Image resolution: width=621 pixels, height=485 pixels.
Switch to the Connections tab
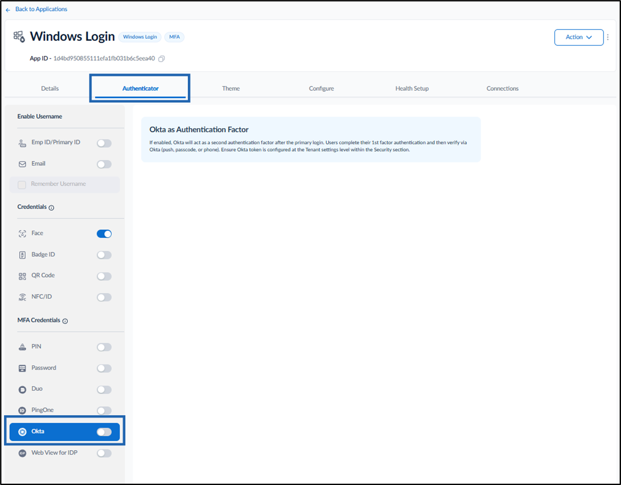click(502, 88)
